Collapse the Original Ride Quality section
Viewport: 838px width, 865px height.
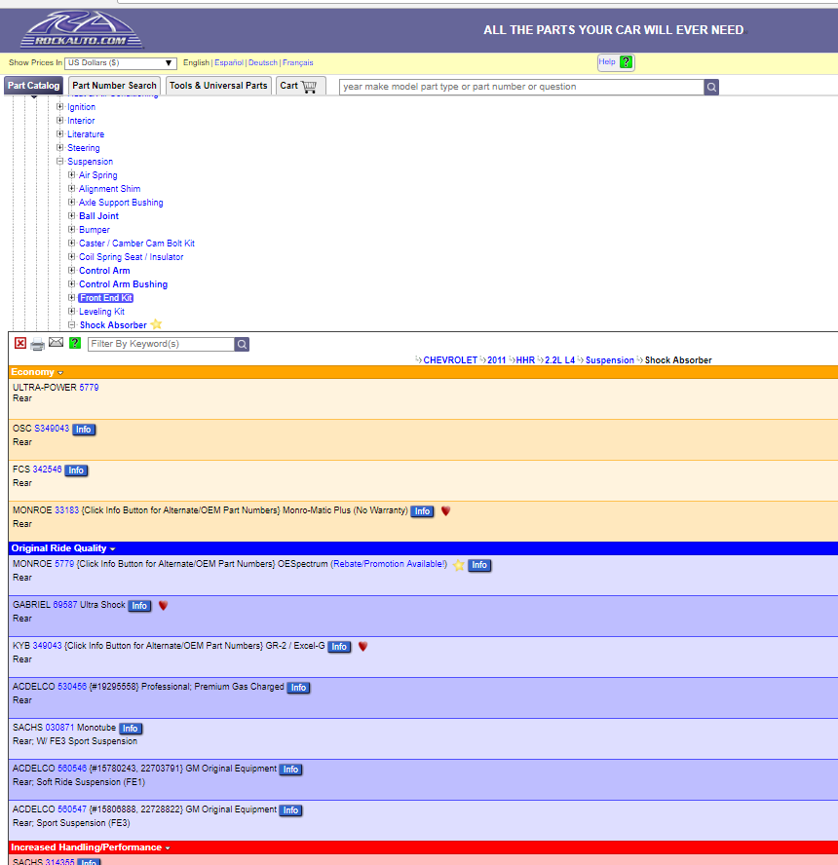113,549
